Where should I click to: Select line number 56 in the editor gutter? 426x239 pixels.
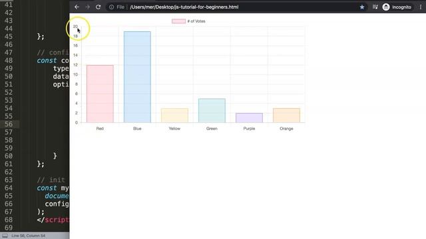9,124
